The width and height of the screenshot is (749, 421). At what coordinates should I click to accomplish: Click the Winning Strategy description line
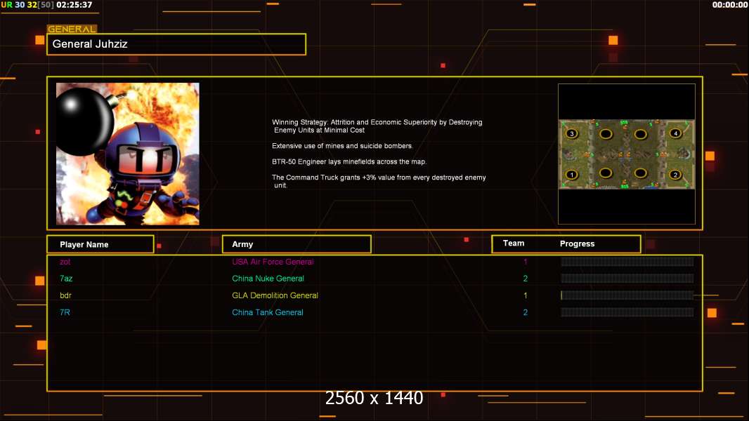[377, 126]
